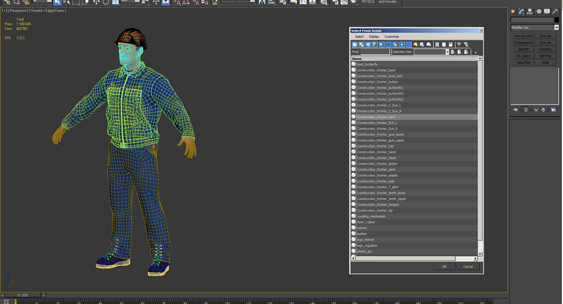This screenshot has width=563, height=304.
Task: Open Shaded + Edged Faces shading menu
Action: click(x=48, y=11)
